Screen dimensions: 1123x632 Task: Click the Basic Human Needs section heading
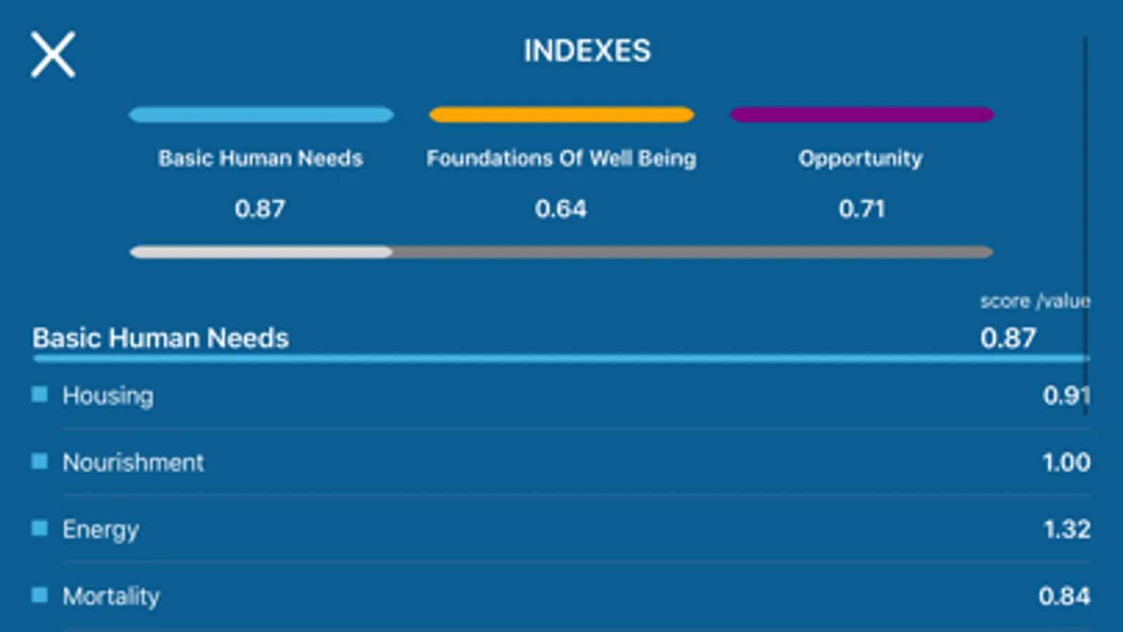(161, 338)
